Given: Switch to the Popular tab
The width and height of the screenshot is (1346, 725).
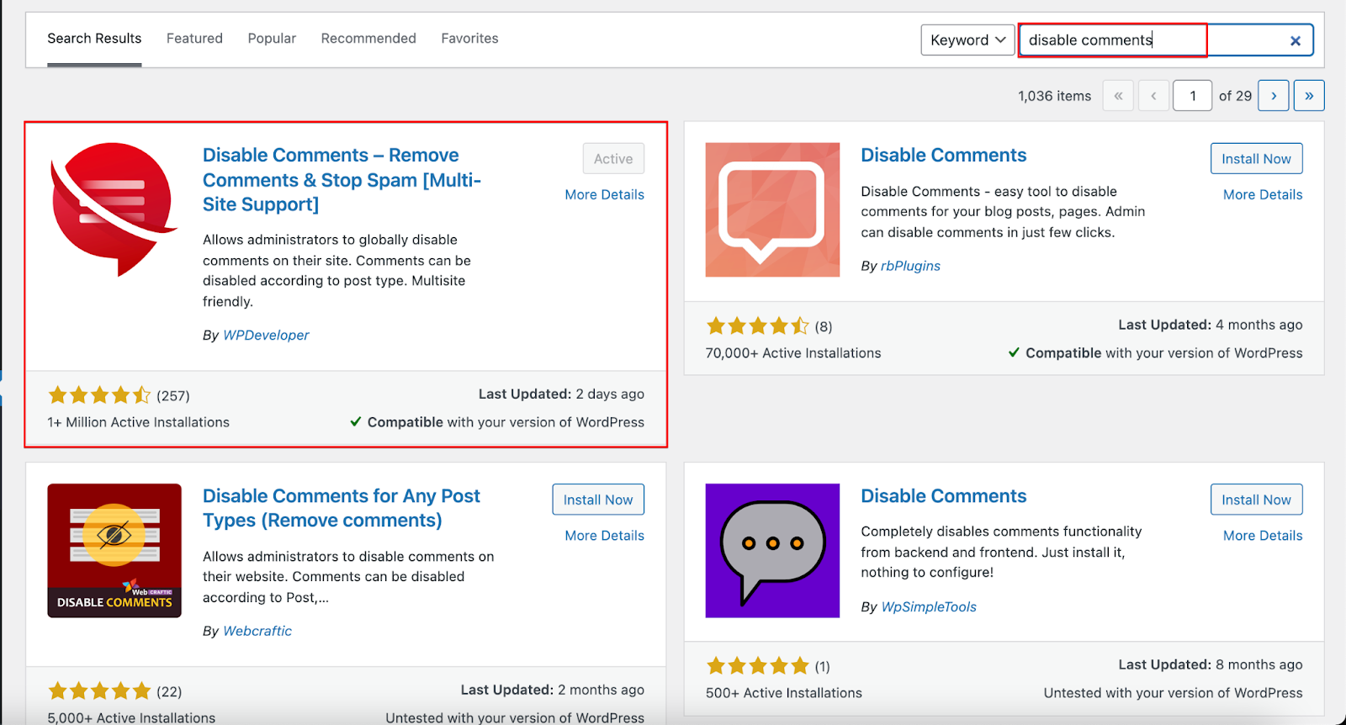Looking at the screenshot, I should (272, 39).
